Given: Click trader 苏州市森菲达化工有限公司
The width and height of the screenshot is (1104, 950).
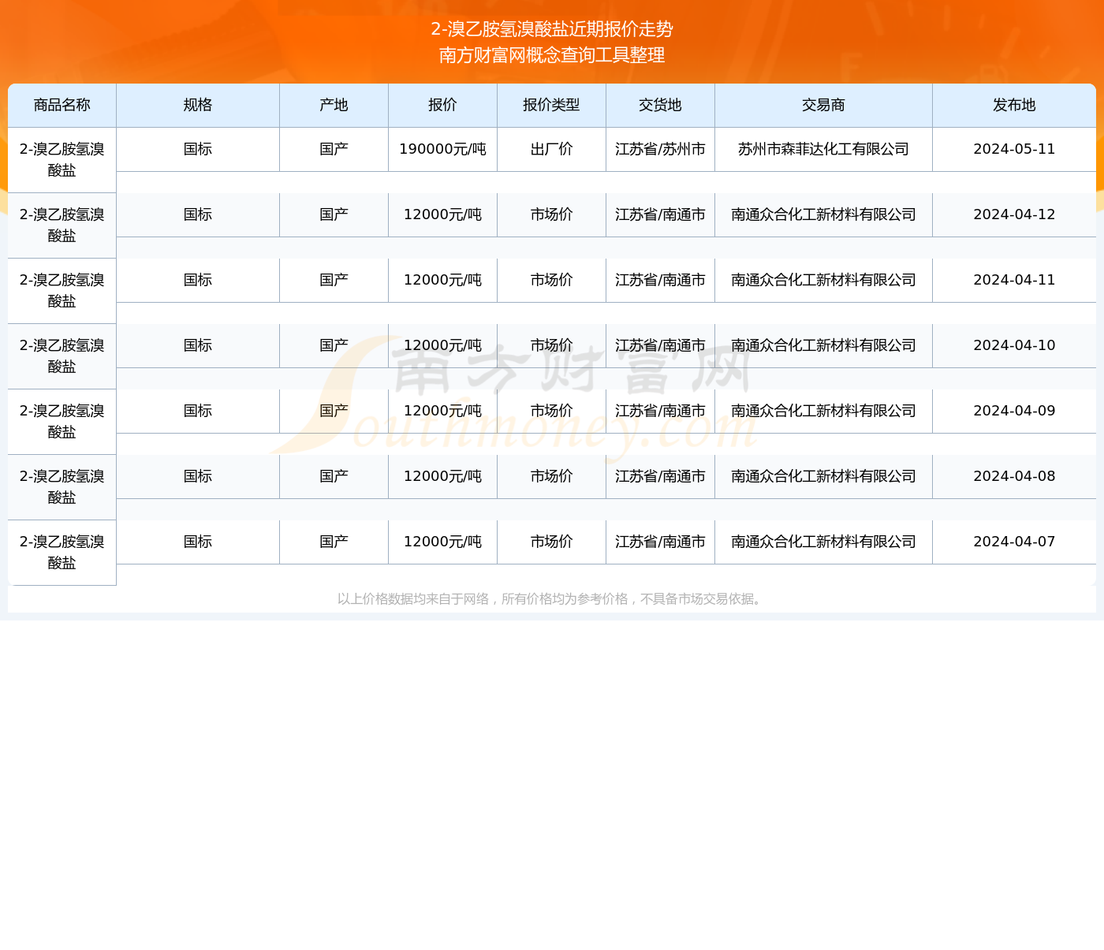Looking at the screenshot, I should (x=823, y=149).
